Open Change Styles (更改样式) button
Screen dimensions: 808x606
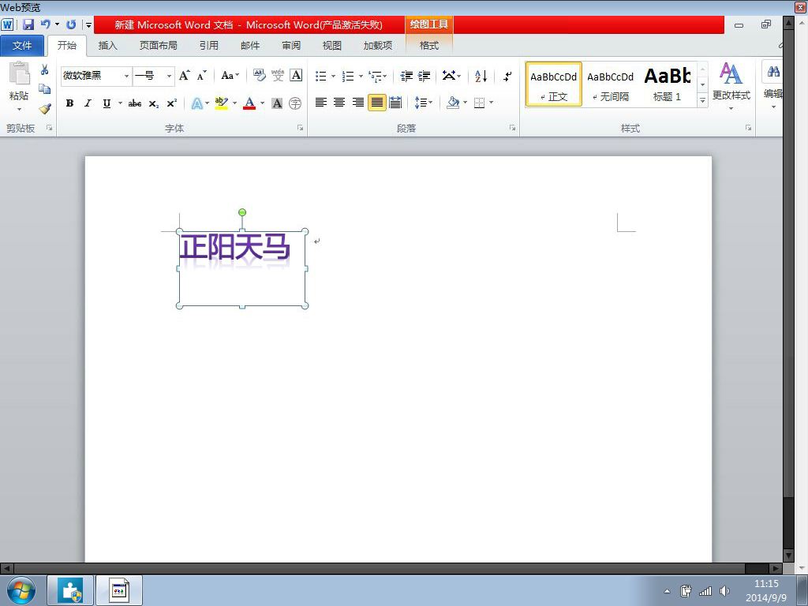[x=731, y=85]
